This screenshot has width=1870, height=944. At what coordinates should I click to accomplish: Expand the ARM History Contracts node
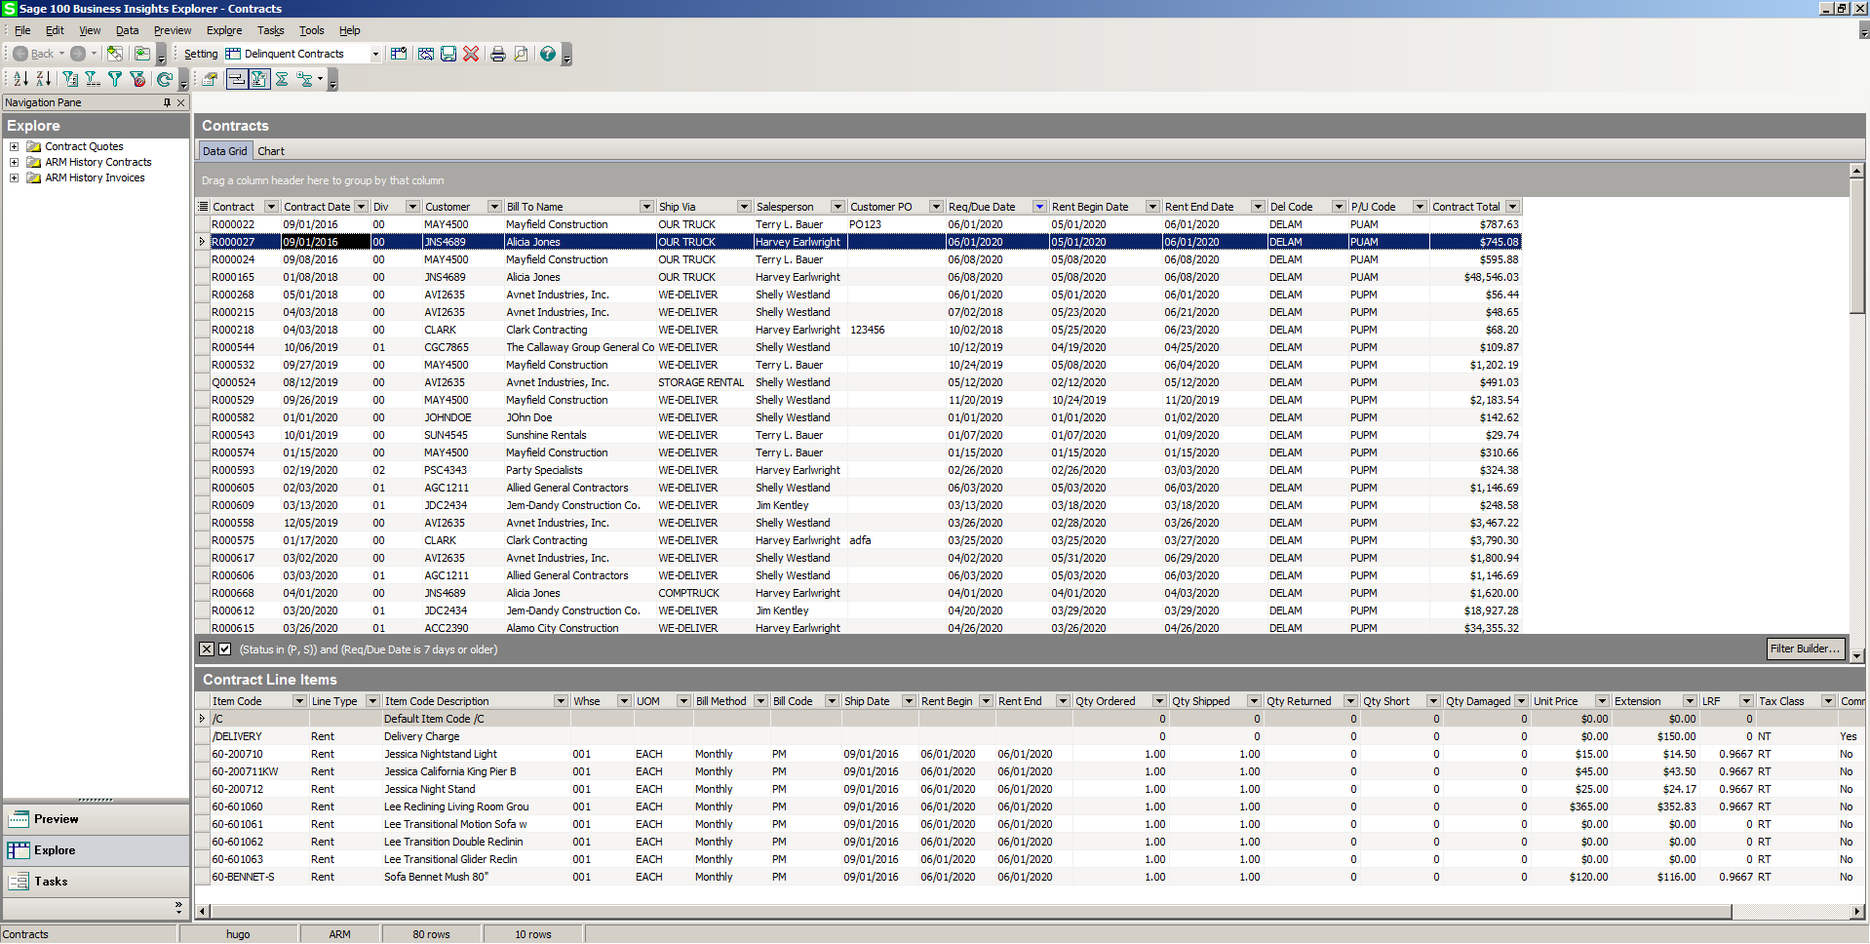point(14,163)
